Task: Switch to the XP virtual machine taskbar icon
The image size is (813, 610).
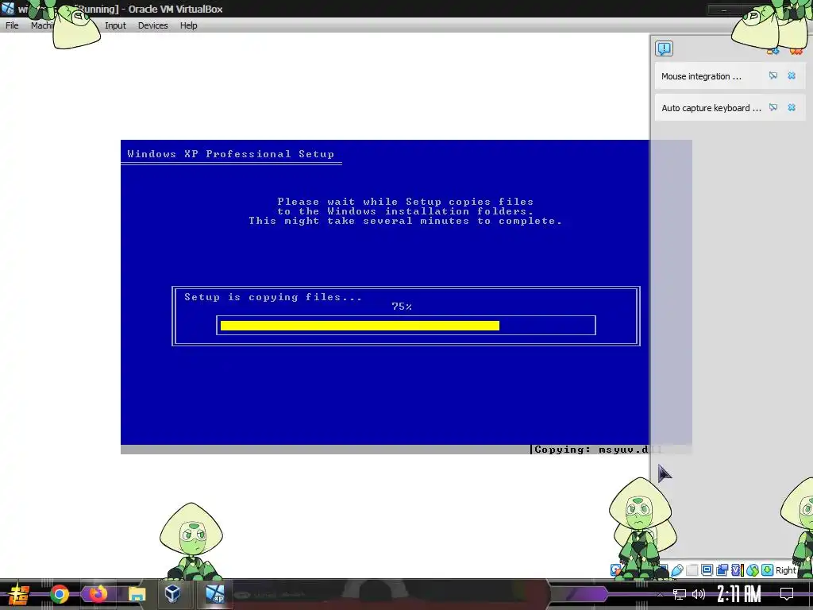Action: pyautogui.click(x=214, y=594)
